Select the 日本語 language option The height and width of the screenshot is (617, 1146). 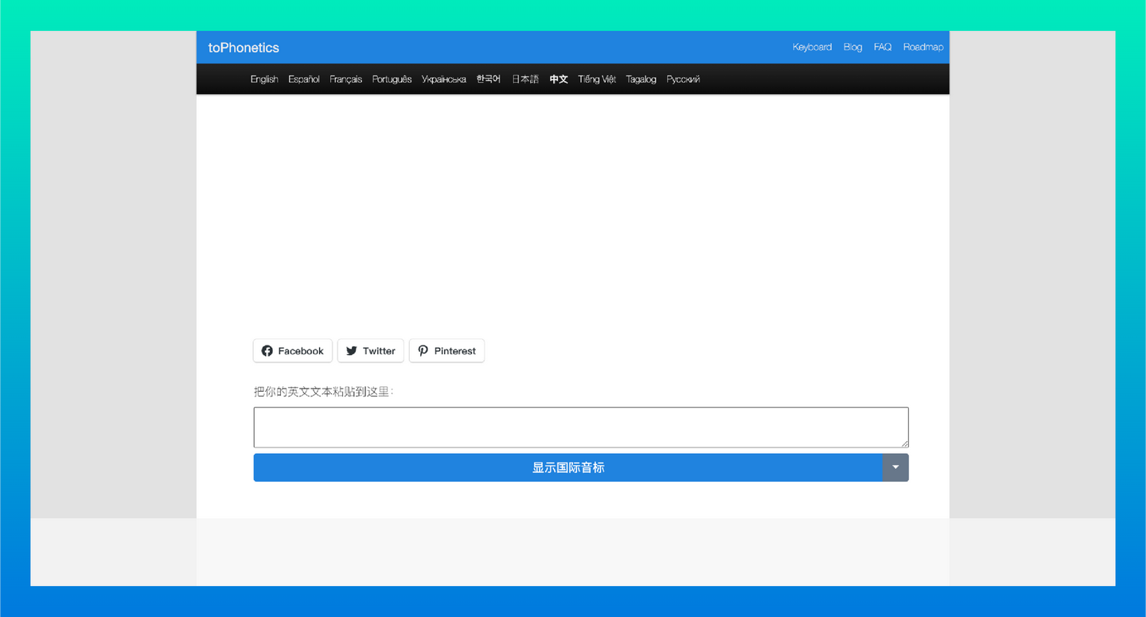pos(524,79)
